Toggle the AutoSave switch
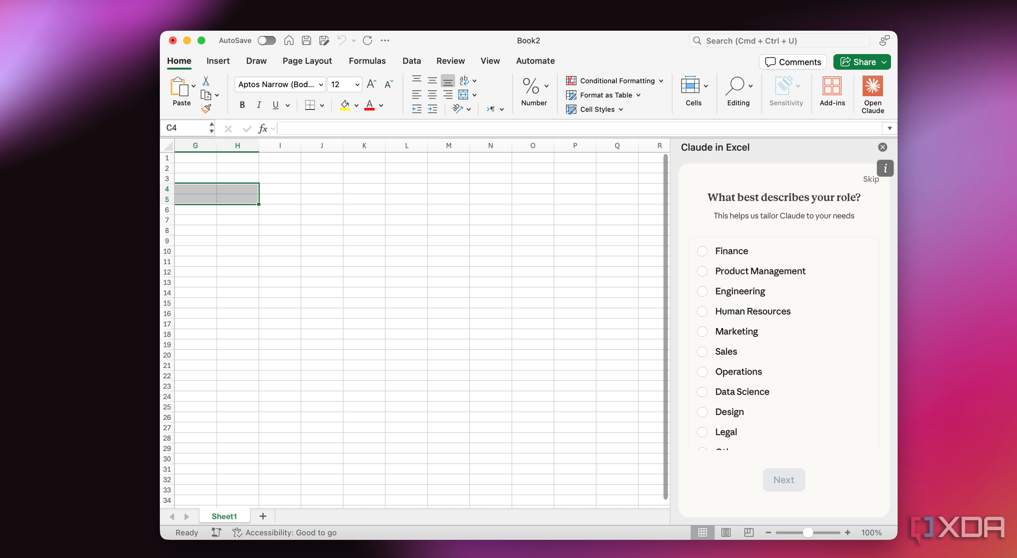Screen dimensions: 1017x558 (x=267, y=40)
